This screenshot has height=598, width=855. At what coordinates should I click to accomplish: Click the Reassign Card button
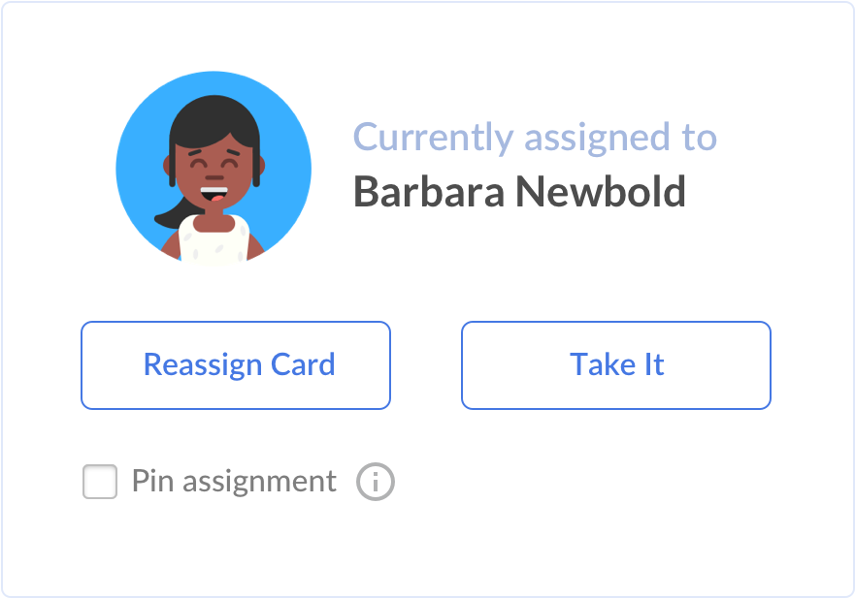(236, 365)
